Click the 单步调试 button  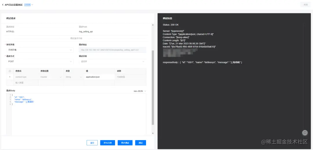(x=125, y=143)
